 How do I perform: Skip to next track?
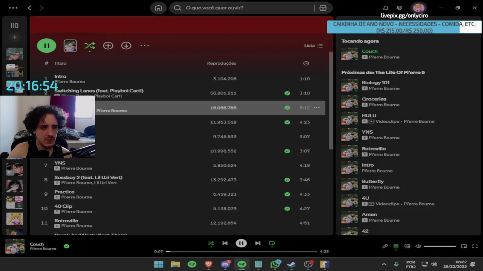(258, 243)
